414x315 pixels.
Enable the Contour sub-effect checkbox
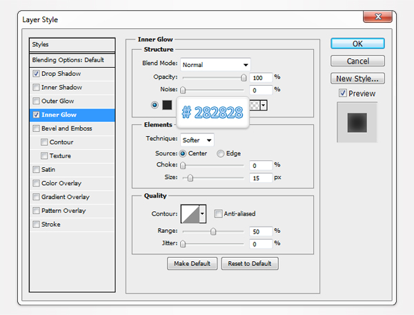pyautogui.click(x=44, y=142)
